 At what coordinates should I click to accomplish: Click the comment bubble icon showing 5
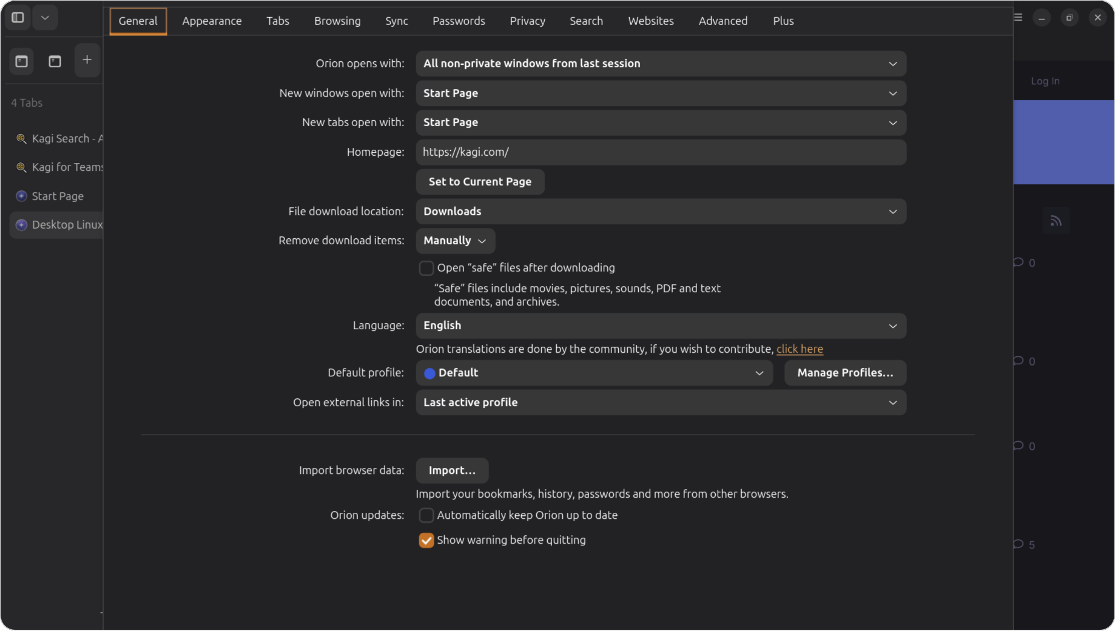tap(1019, 544)
